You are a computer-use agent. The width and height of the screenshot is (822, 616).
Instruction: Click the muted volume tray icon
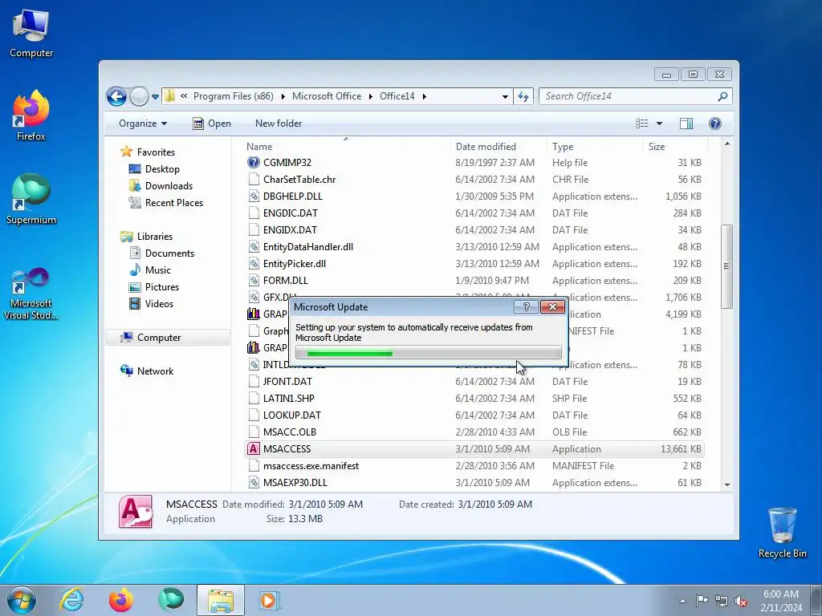pyautogui.click(x=741, y=601)
